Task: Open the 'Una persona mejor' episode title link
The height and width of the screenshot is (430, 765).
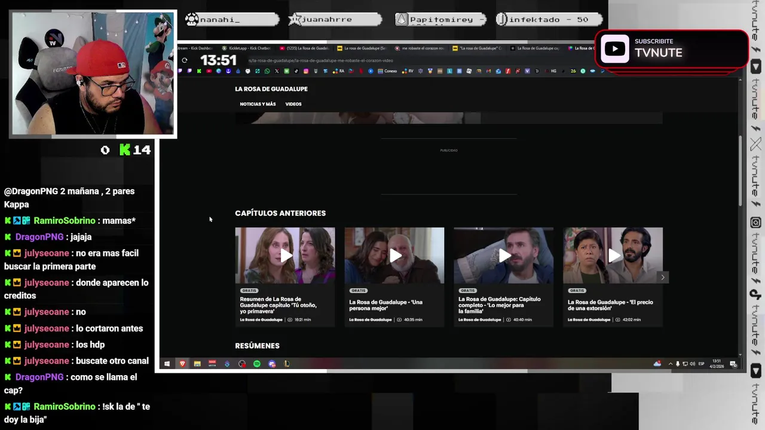Action: pyautogui.click(x=386, y=305)
